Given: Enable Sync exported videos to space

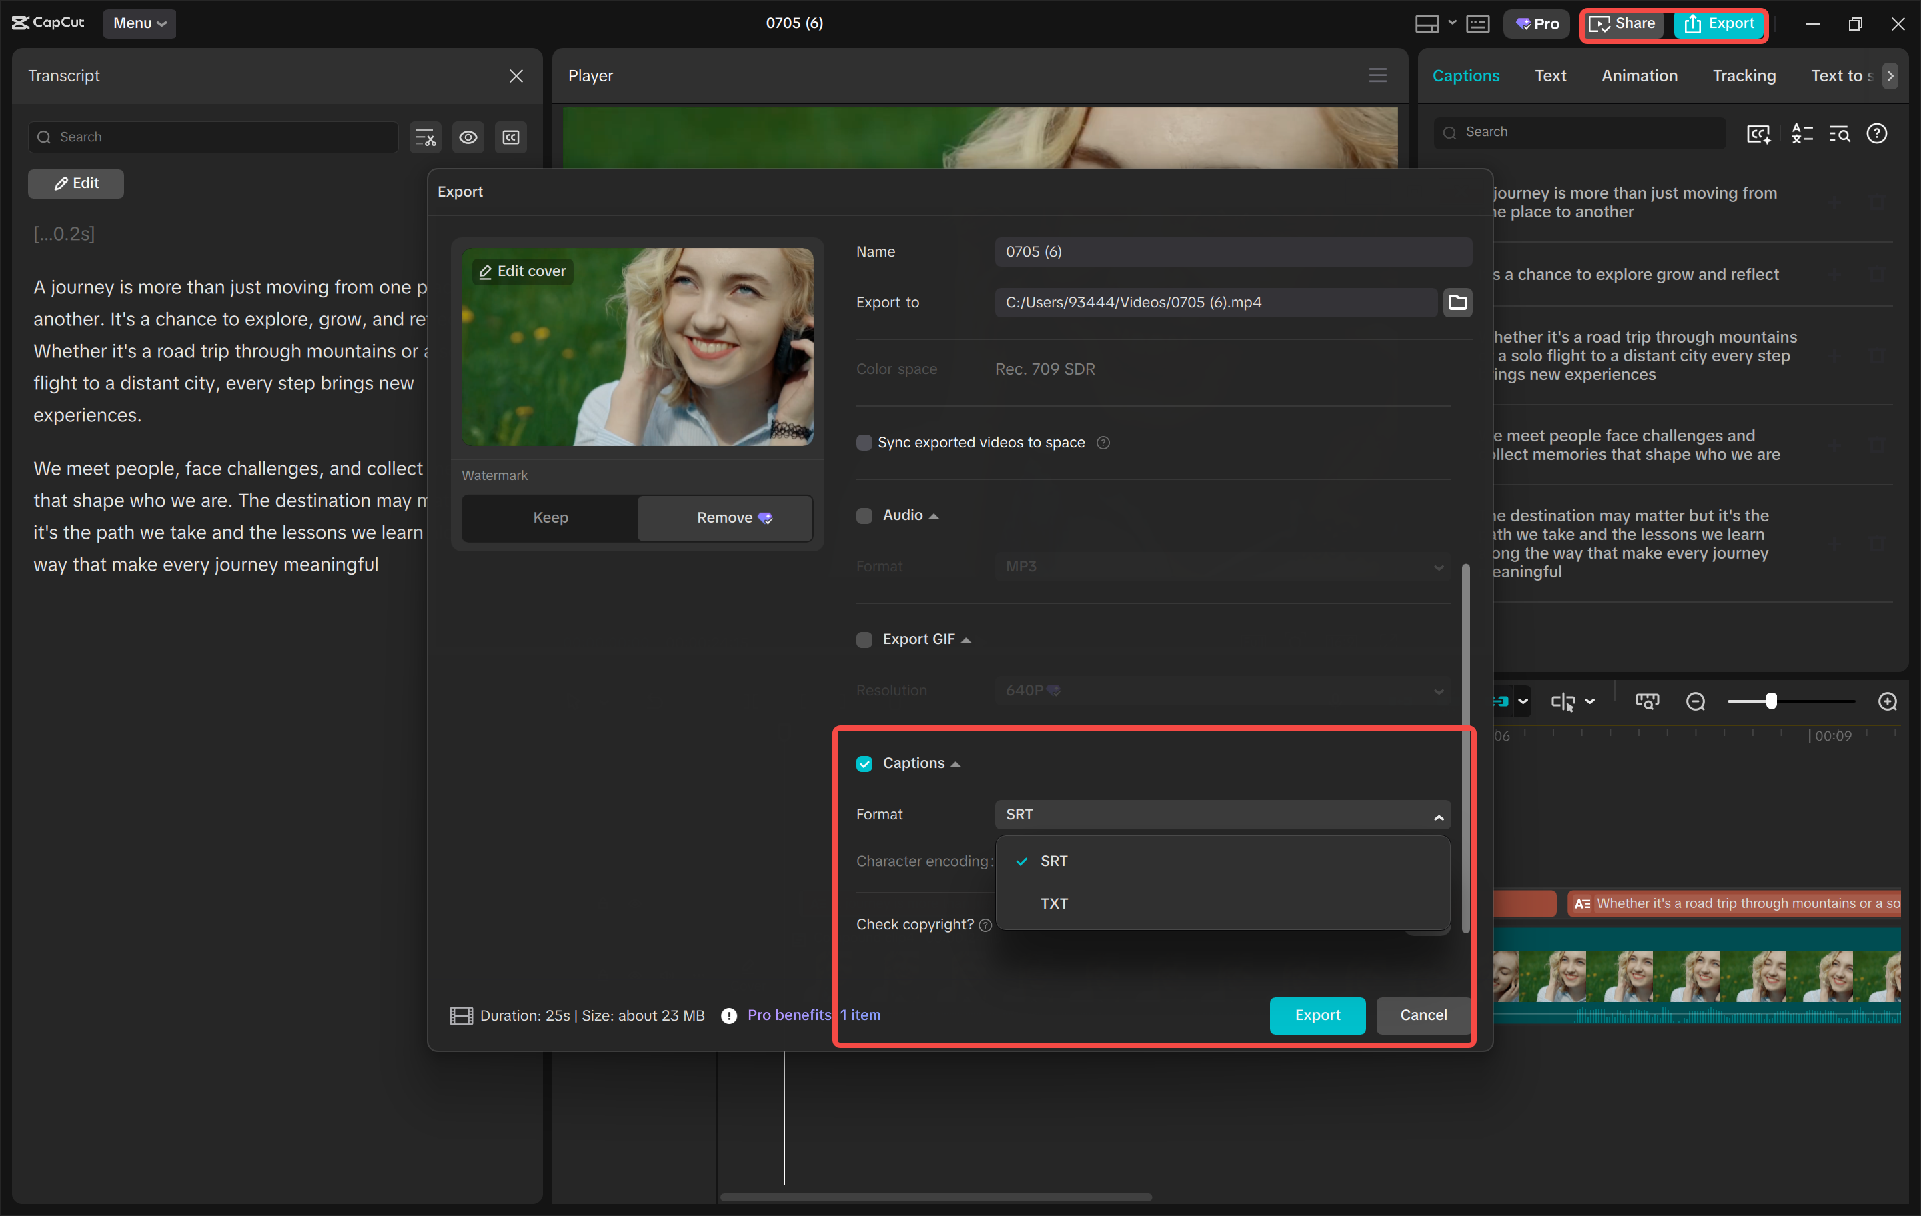Looking at the screenshot, I should tap(864, 443).
